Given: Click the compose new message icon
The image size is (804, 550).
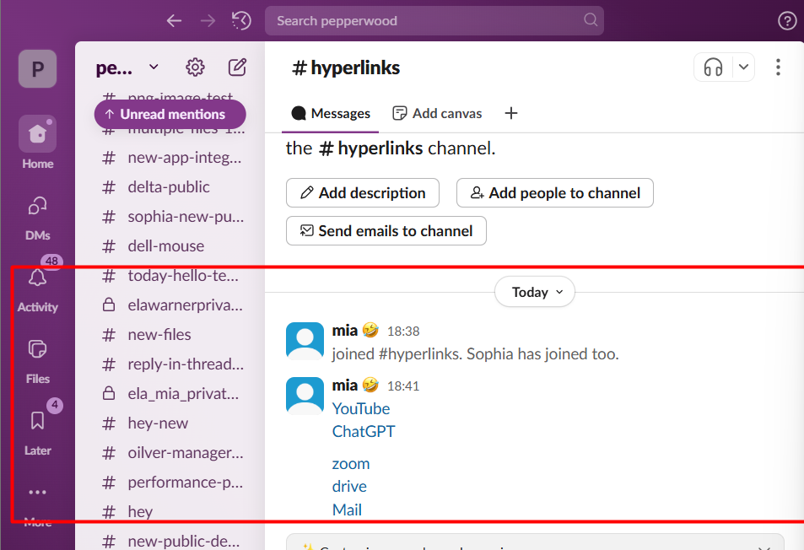Looking at the screenshot, I should pos(237,67).
